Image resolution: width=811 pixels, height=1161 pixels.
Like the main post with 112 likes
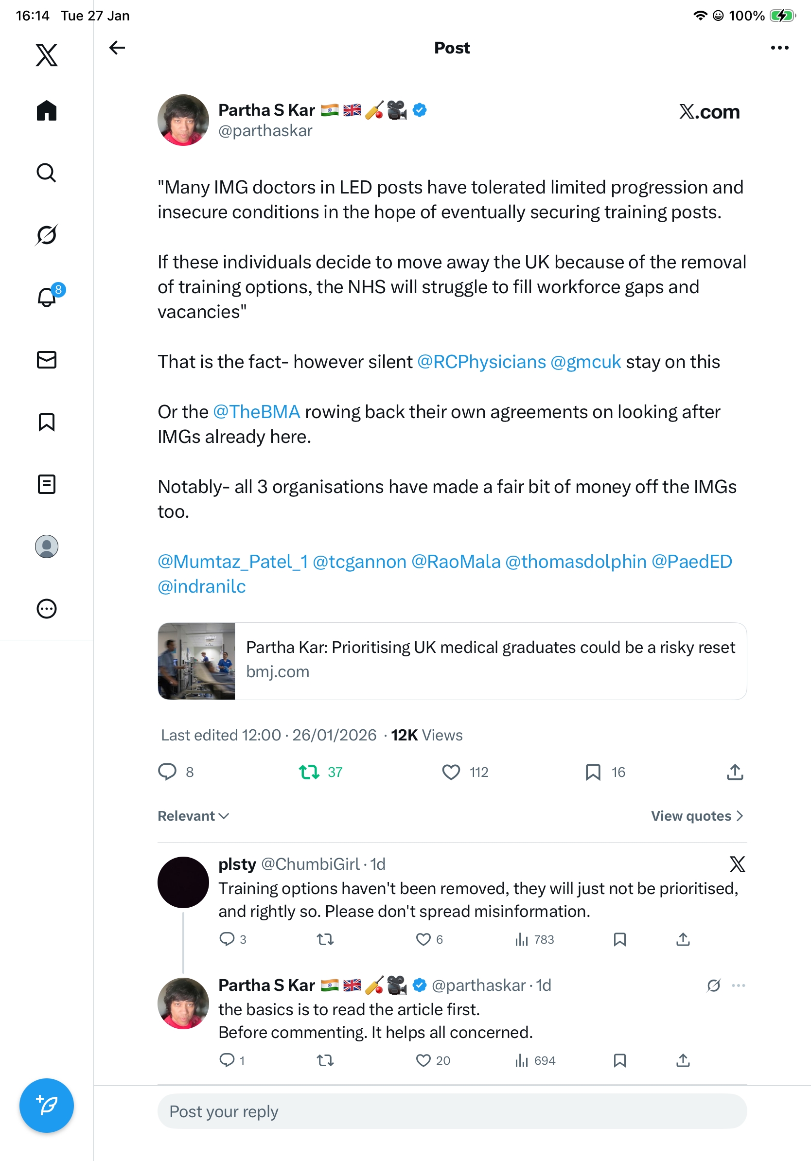pos(451,772)
